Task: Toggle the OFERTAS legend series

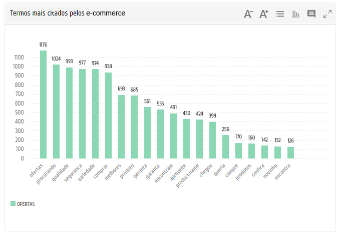Action: [26, 204]
